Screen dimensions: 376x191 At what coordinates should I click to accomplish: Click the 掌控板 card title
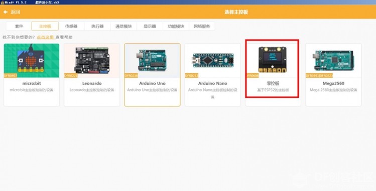coord(273,83)
